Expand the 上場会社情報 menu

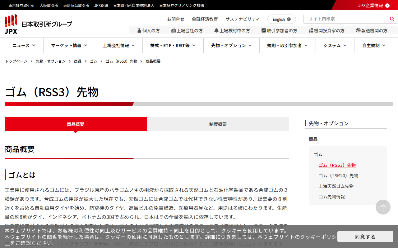119,45
